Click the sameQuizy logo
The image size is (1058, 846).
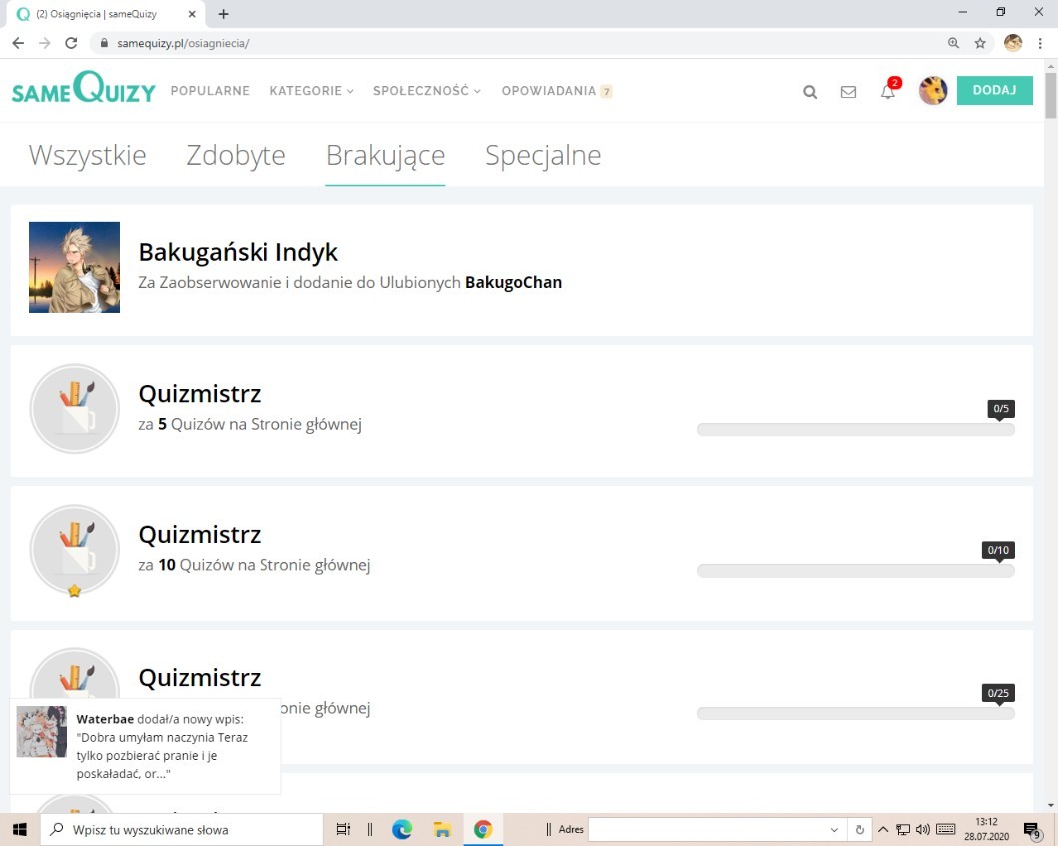click(84, 90)
